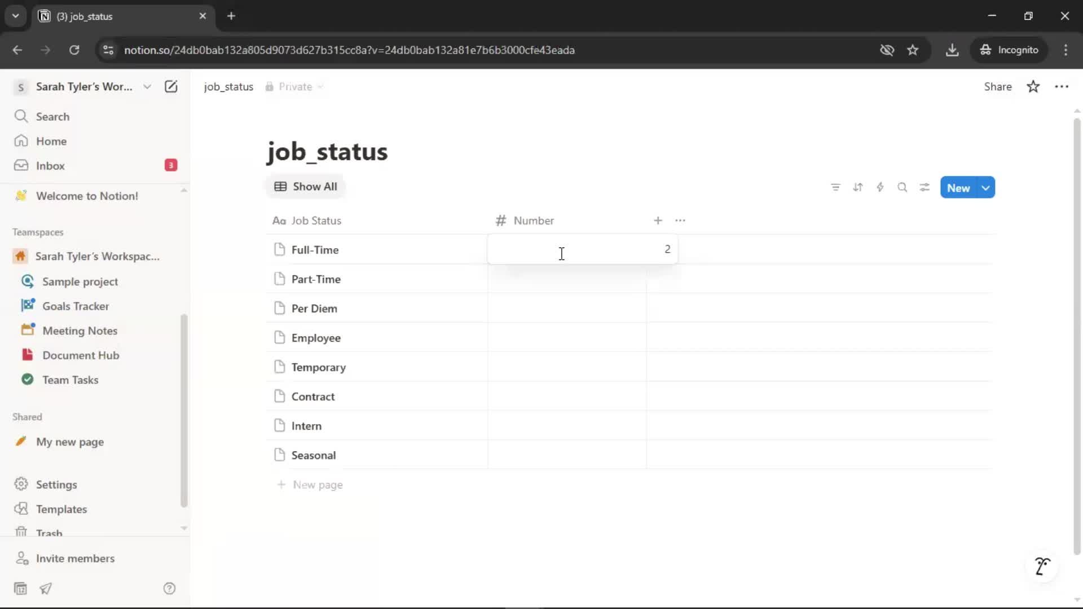Screen dimensions: 1083x609
Task: Click the Intern row title
Action: click(x=306, y=426)
